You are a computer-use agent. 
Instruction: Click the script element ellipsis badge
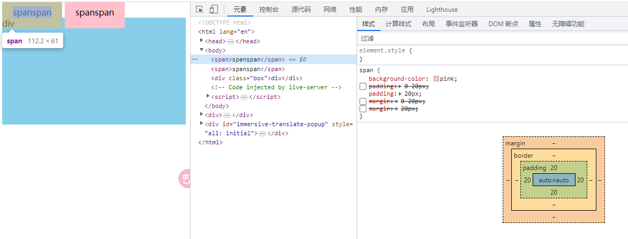[x=244, y=97]
